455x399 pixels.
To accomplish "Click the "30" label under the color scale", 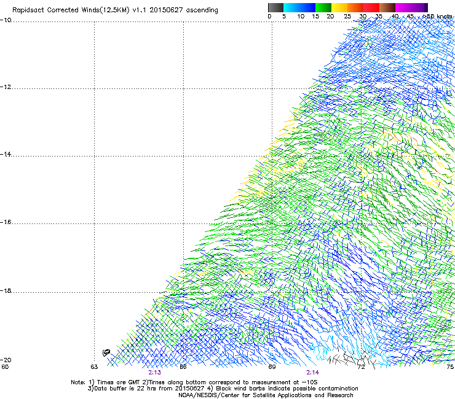I will [363, 17].
